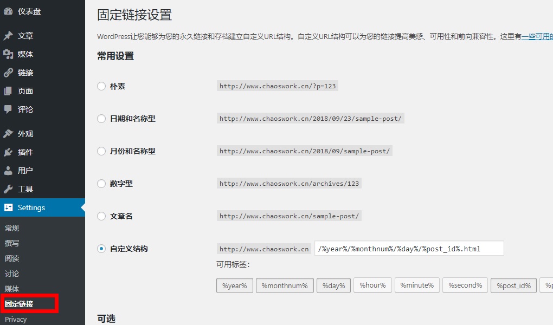The image size is (553, 325).
Task: Open the 文章 menu item
Action: click(42, 36)
